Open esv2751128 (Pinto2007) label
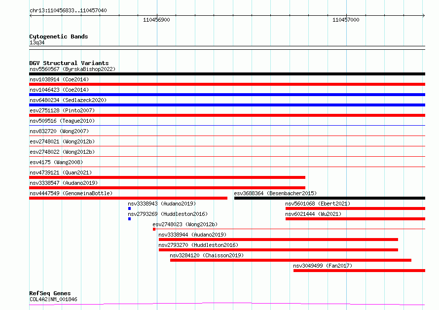The image size is (439, 310). click(x=62, y=110)
